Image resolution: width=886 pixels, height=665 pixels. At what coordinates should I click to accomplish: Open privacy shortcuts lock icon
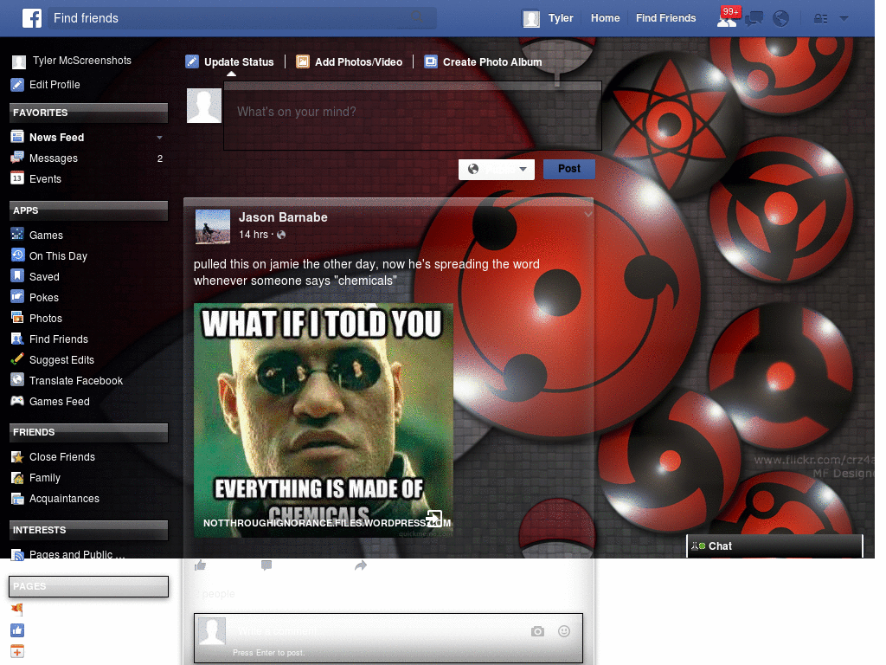820,19
